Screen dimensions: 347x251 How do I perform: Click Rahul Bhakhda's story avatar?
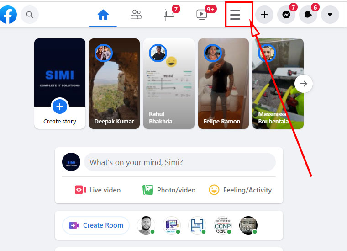pyautogui.click(x=158, y=53)
